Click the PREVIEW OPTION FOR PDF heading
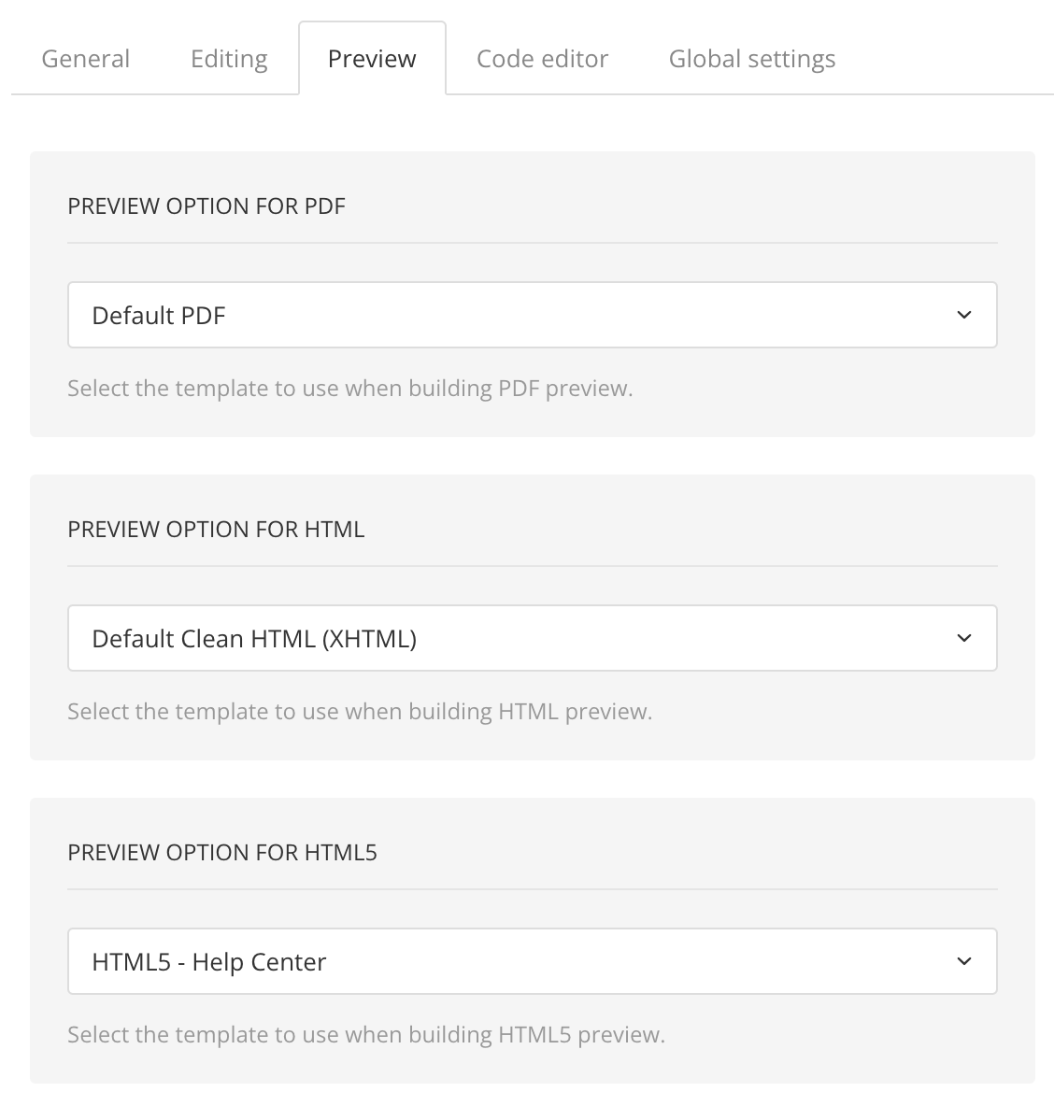 [206, 206]
